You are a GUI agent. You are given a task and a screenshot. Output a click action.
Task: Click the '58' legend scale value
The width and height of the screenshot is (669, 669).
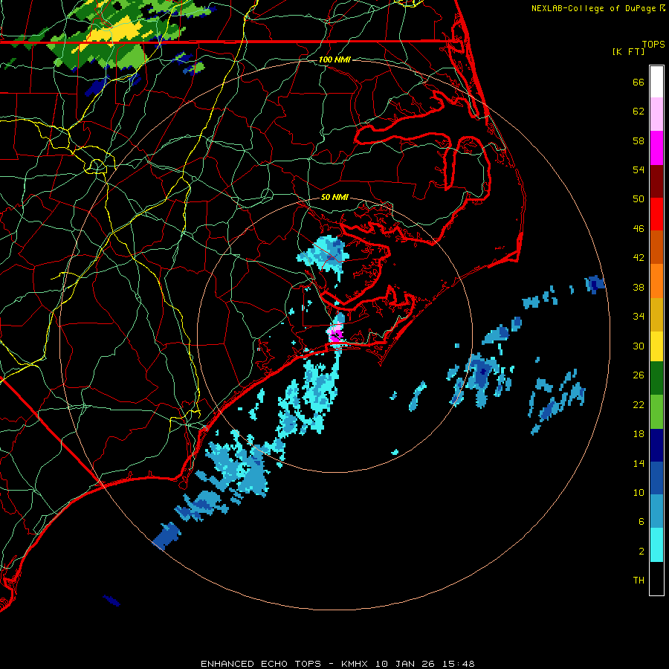tap(639, 140)
